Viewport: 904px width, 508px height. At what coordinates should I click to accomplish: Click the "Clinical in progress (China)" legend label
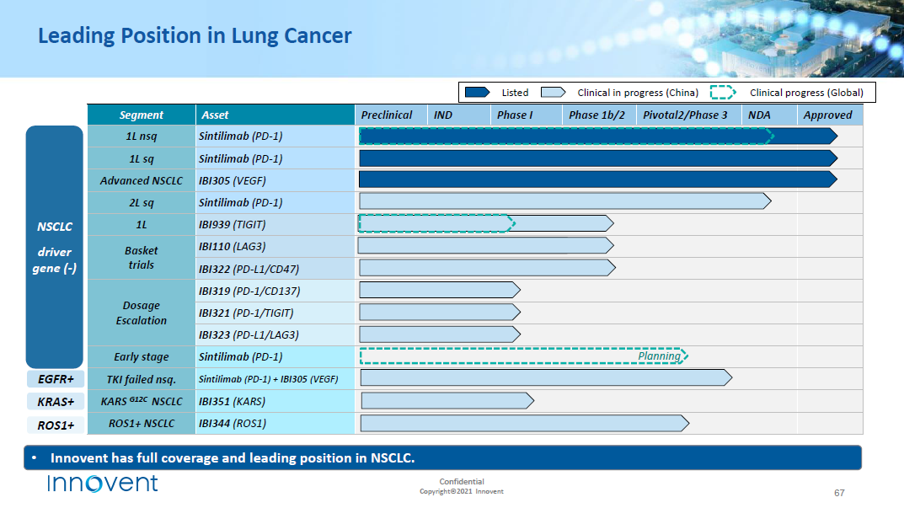(x=638, y=93)
